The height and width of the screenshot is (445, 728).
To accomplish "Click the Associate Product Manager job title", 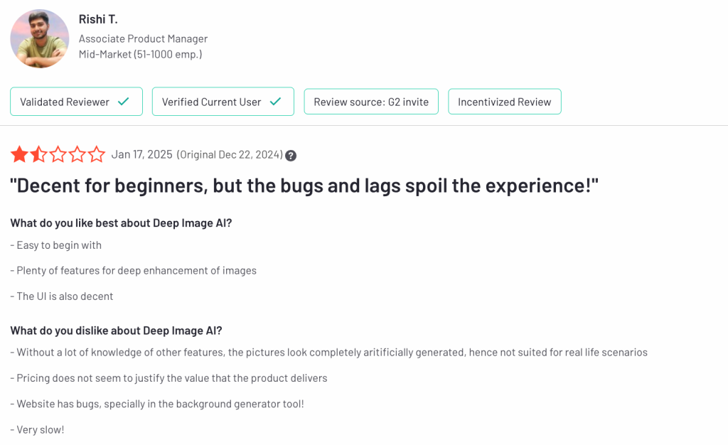I will [143, 38].
